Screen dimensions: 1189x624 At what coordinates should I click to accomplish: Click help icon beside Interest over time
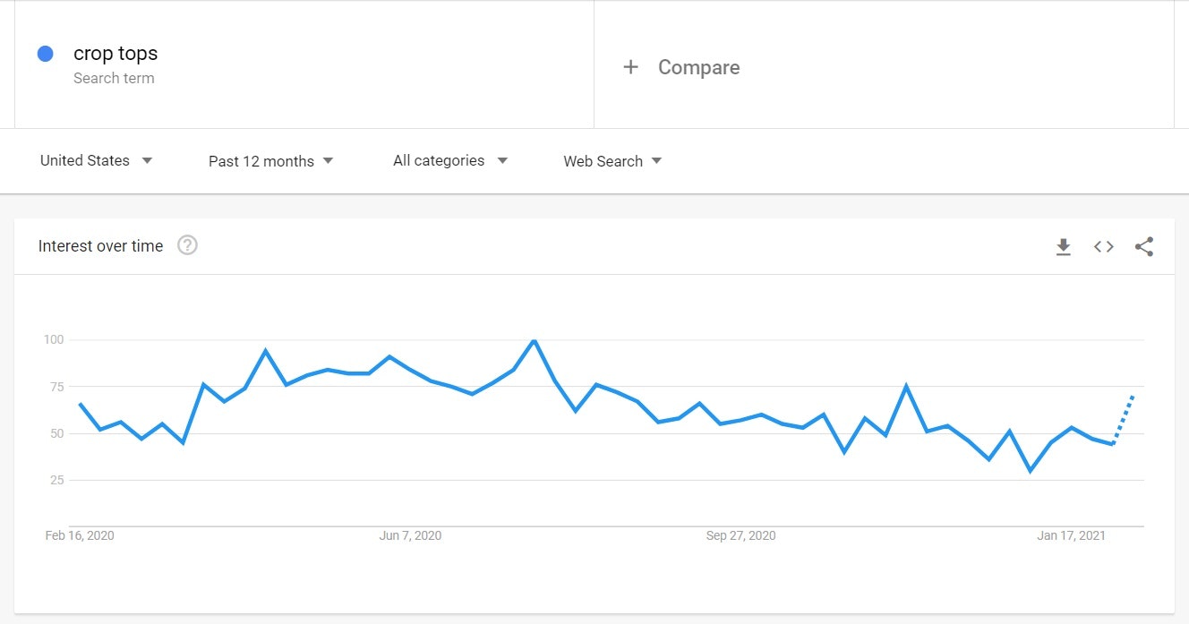[x=187, y=245]
